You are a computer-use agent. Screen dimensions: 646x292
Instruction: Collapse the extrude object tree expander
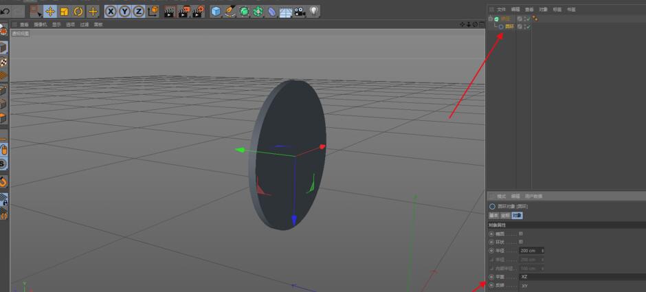491,19
